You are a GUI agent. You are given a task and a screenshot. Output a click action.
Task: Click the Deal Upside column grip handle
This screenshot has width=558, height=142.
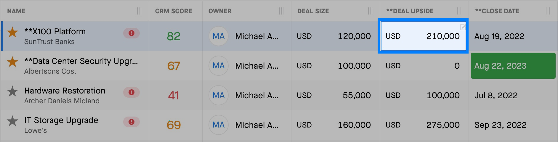[x=459, y=11]
